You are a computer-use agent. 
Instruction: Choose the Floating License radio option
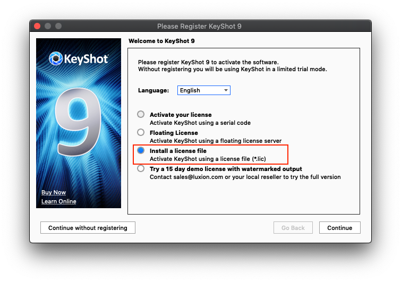(x=140, y=132)
